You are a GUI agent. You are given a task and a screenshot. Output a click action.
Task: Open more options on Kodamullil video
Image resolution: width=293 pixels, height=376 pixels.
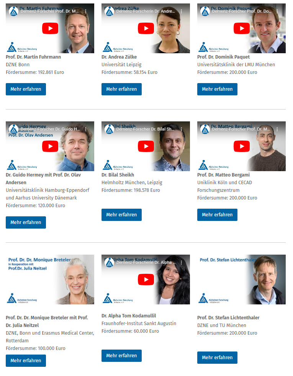click(x=181, y=263)
